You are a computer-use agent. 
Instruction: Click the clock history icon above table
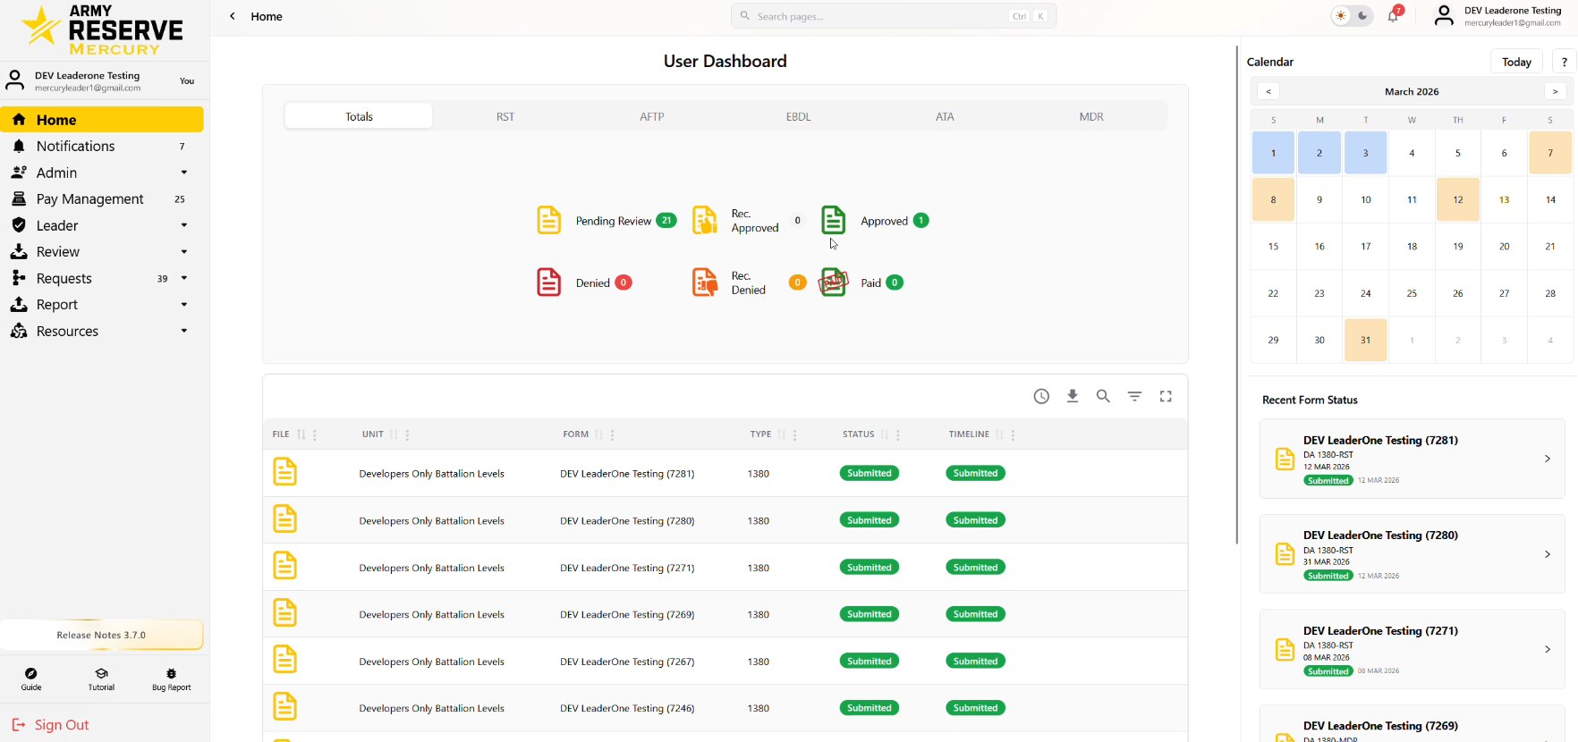tap(1041, 396)
